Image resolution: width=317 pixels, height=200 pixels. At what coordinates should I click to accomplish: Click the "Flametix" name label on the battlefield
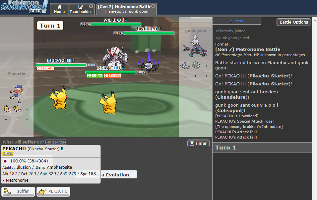17,74
